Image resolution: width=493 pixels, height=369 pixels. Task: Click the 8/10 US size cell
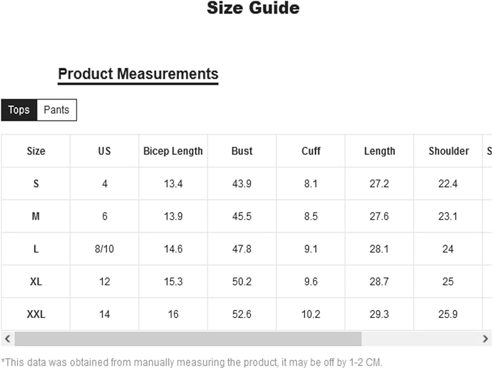tap(105, 249)
